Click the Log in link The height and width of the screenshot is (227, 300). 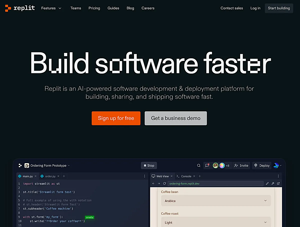click(x=255, y=8)
